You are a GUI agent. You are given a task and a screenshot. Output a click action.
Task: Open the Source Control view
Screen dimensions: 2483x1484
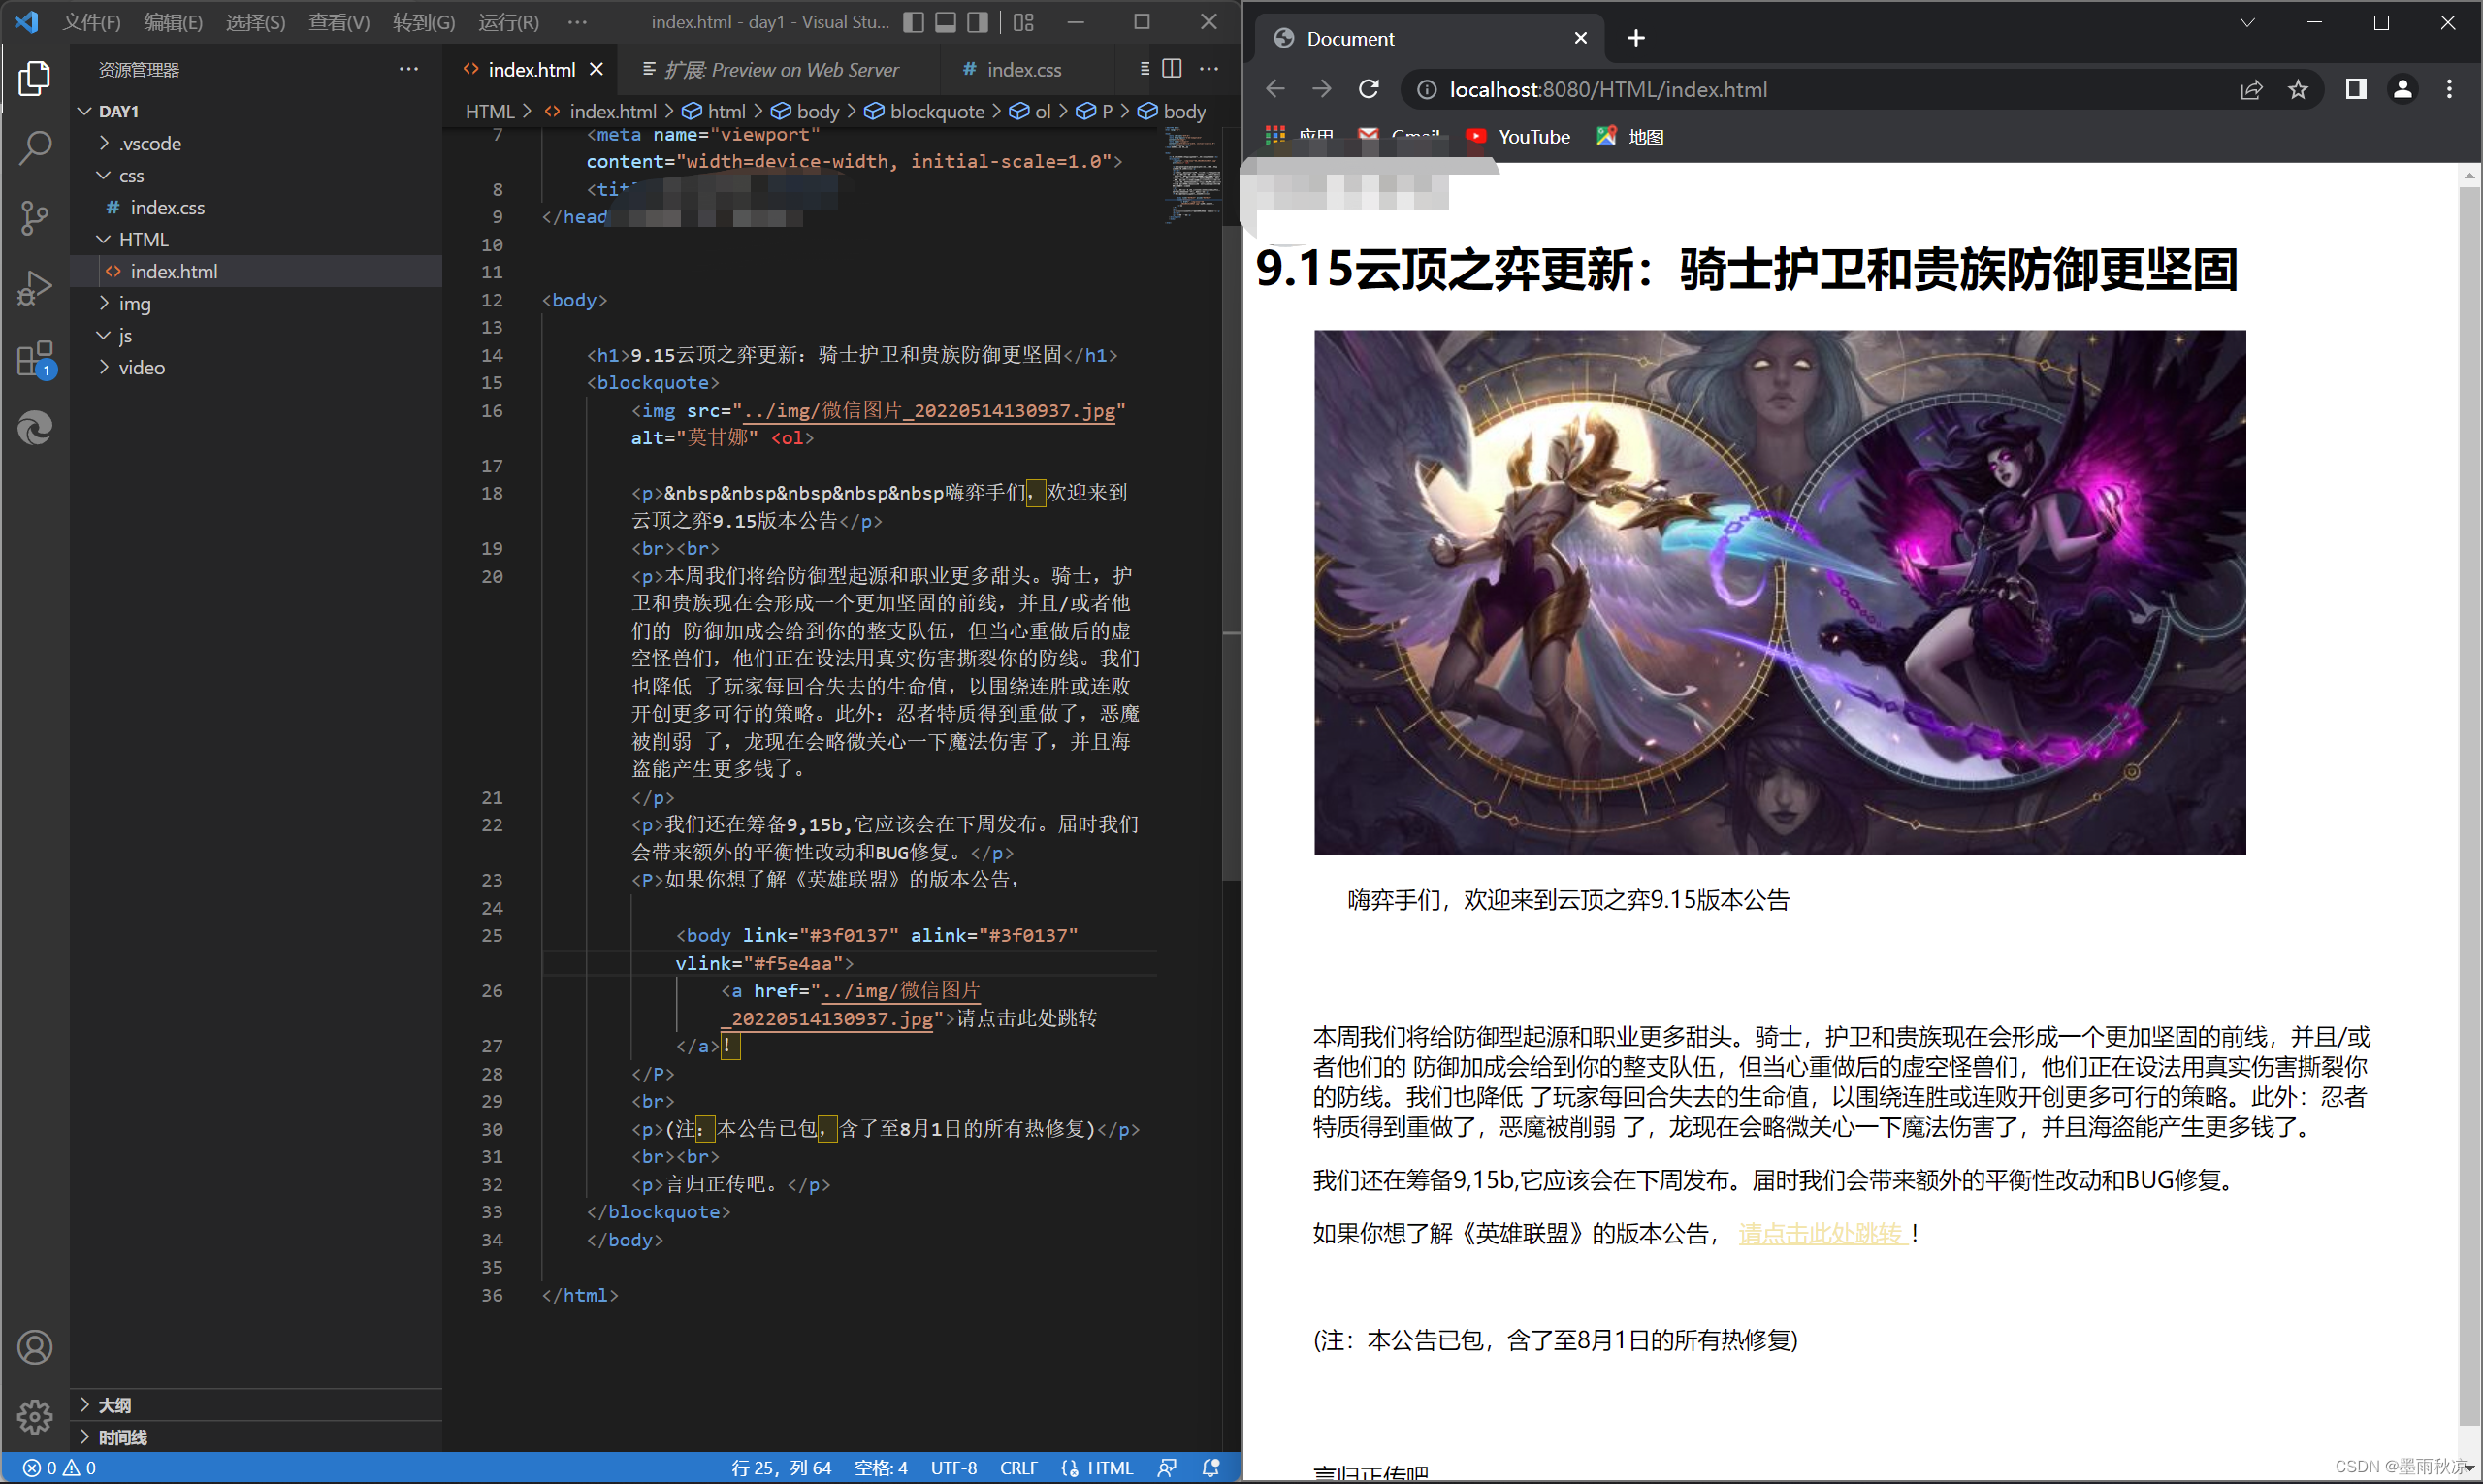click(x=35, y=217)
